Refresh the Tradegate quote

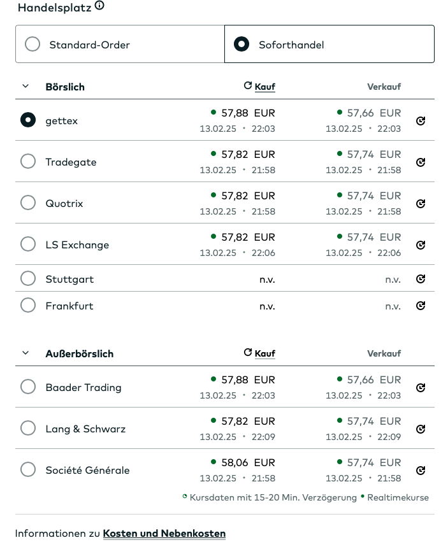(421, 162)
